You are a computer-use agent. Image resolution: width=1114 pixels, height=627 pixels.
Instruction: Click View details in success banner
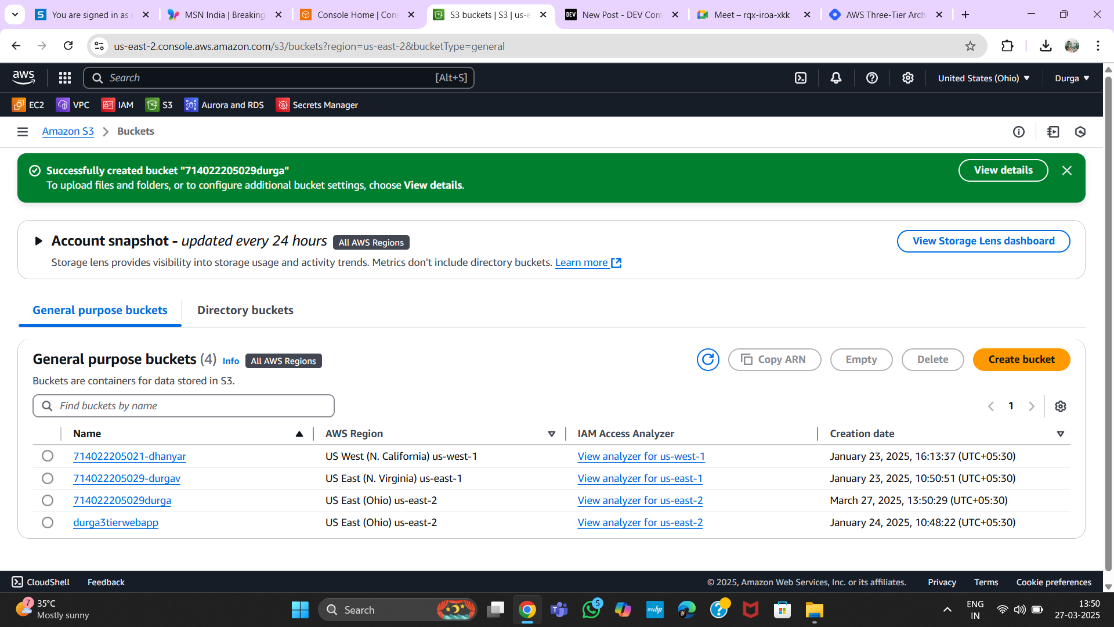pos(1003,170)
